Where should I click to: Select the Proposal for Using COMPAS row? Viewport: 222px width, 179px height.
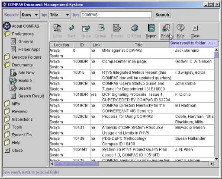point(132,119)
